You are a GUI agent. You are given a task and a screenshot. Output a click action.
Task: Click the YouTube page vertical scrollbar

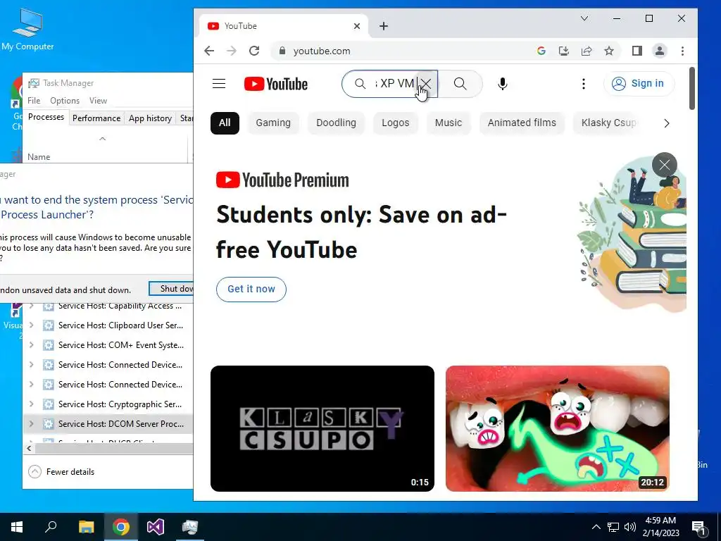pos(692,88)
